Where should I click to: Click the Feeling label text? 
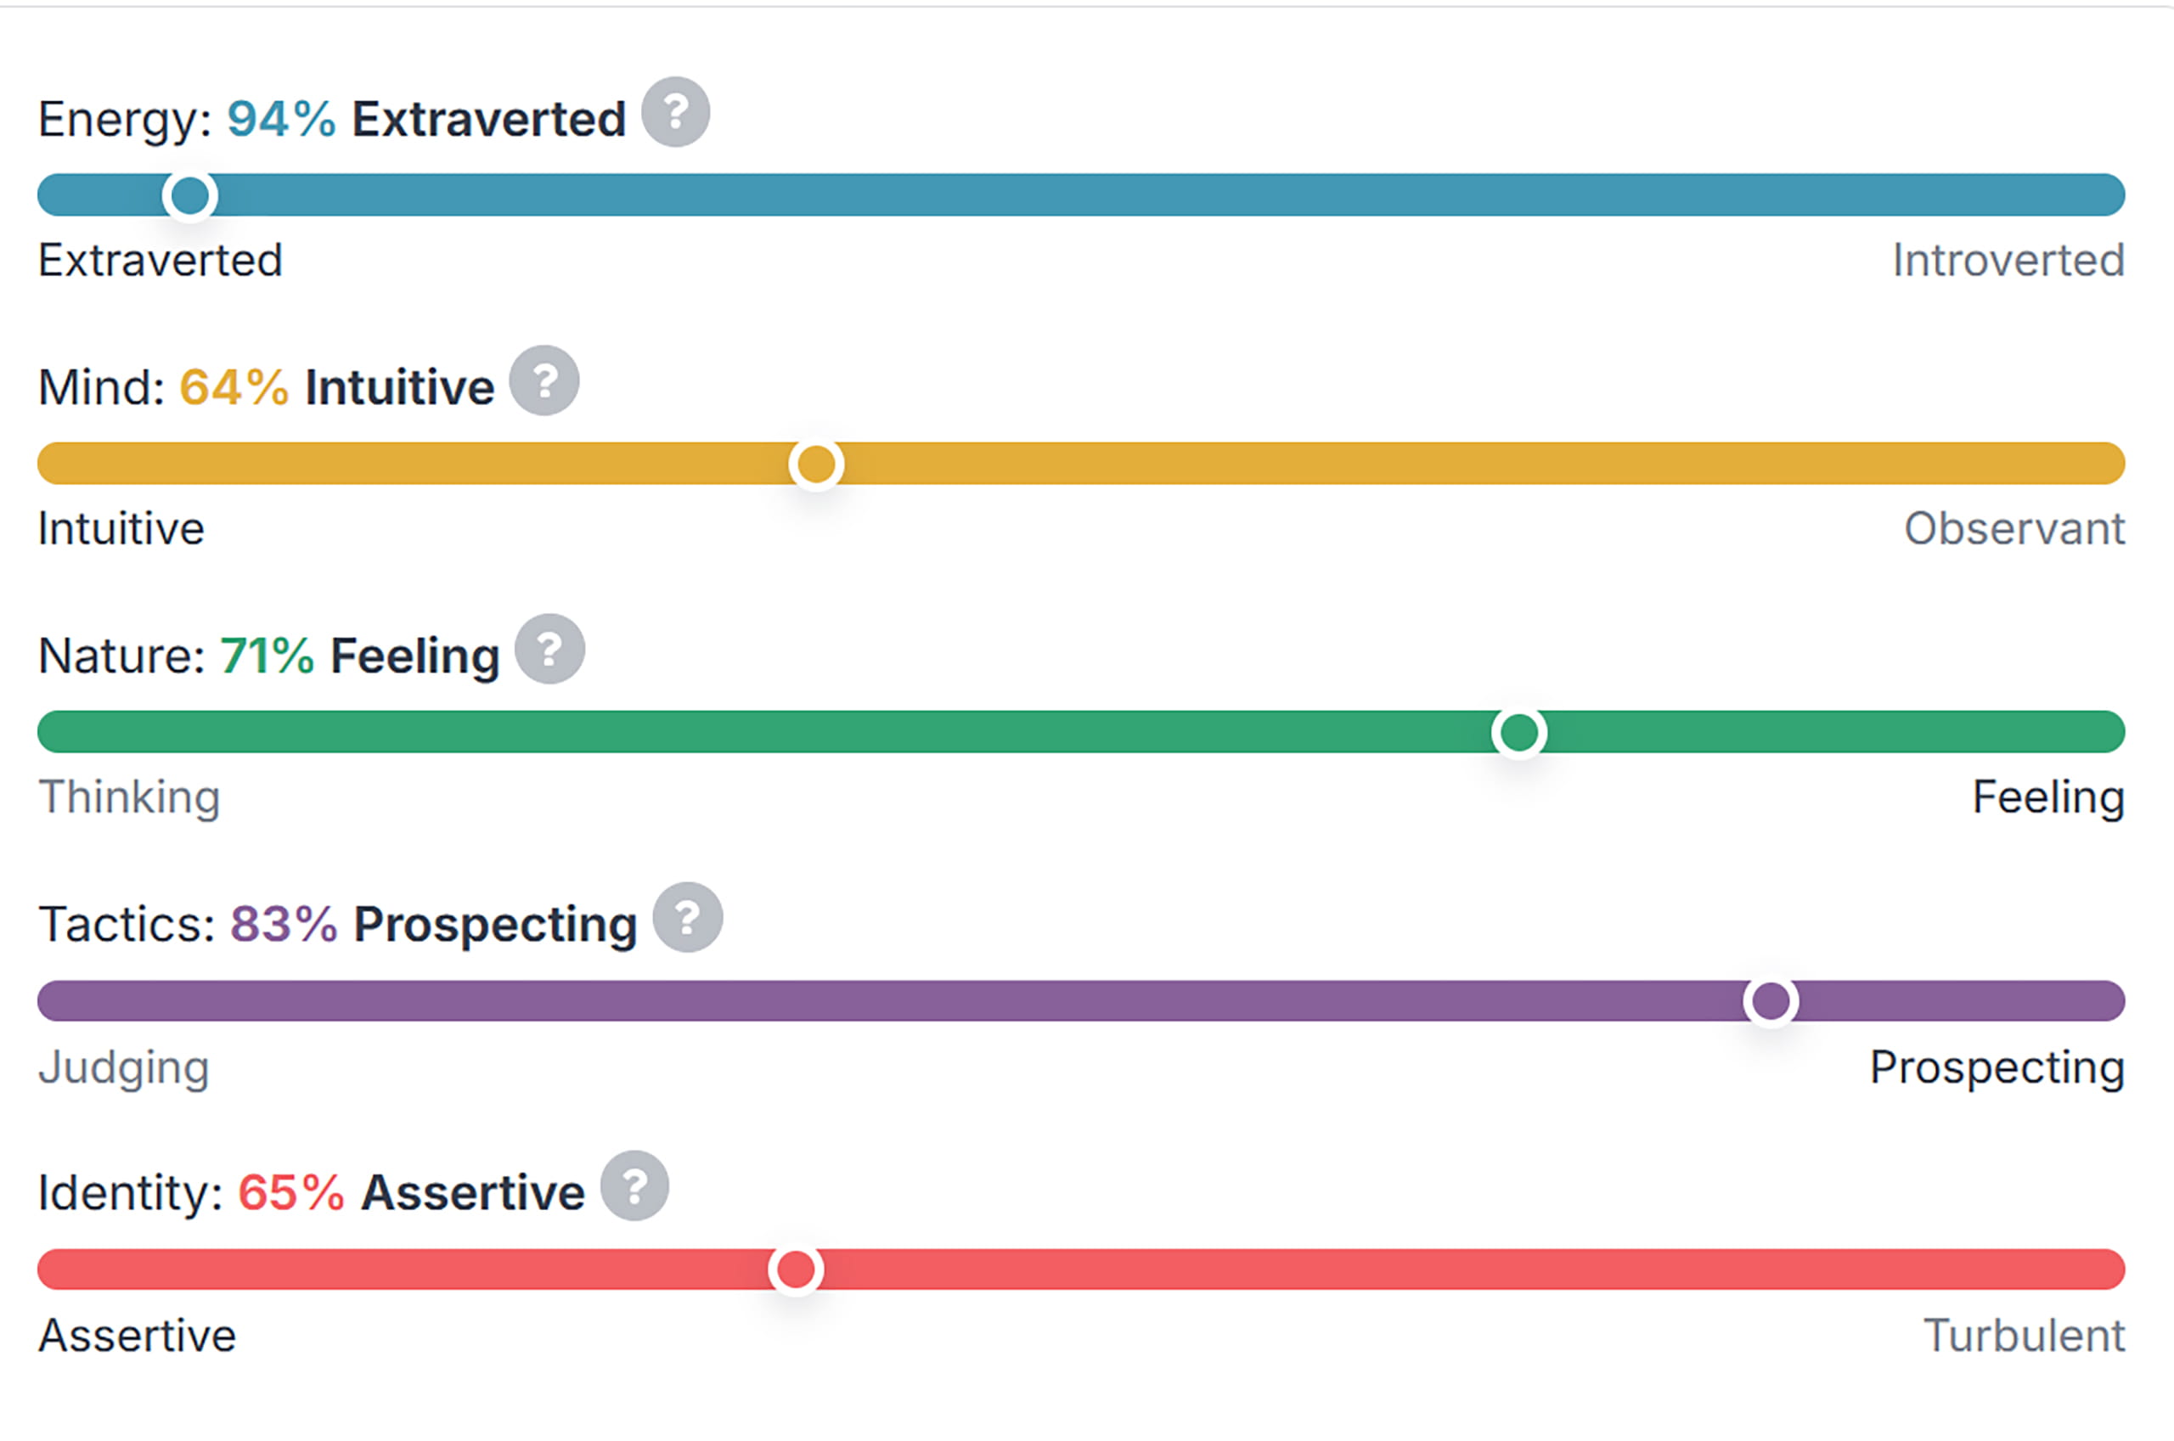[x=2048, y=797]
